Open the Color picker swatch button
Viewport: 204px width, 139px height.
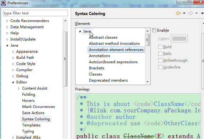(179, 39)
